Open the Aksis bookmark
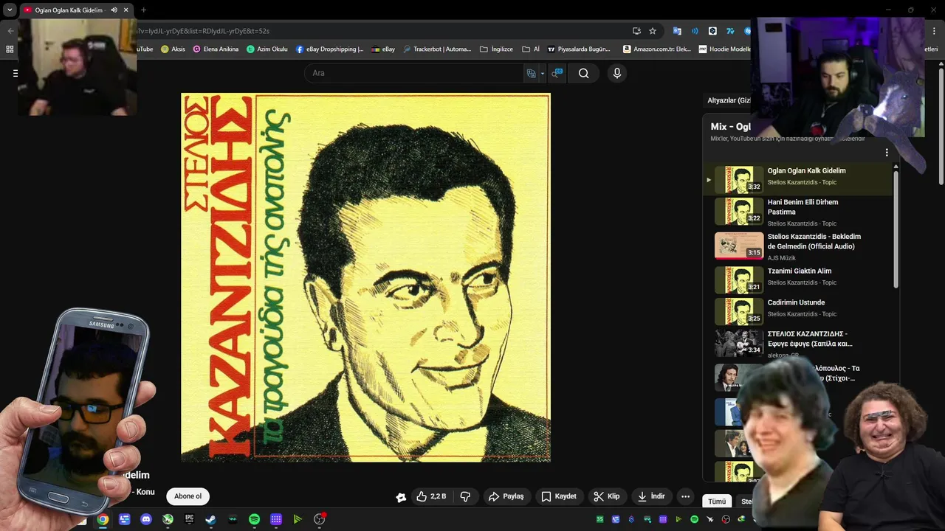This screenshot has height=531, width=945. [x=173, y=49]
